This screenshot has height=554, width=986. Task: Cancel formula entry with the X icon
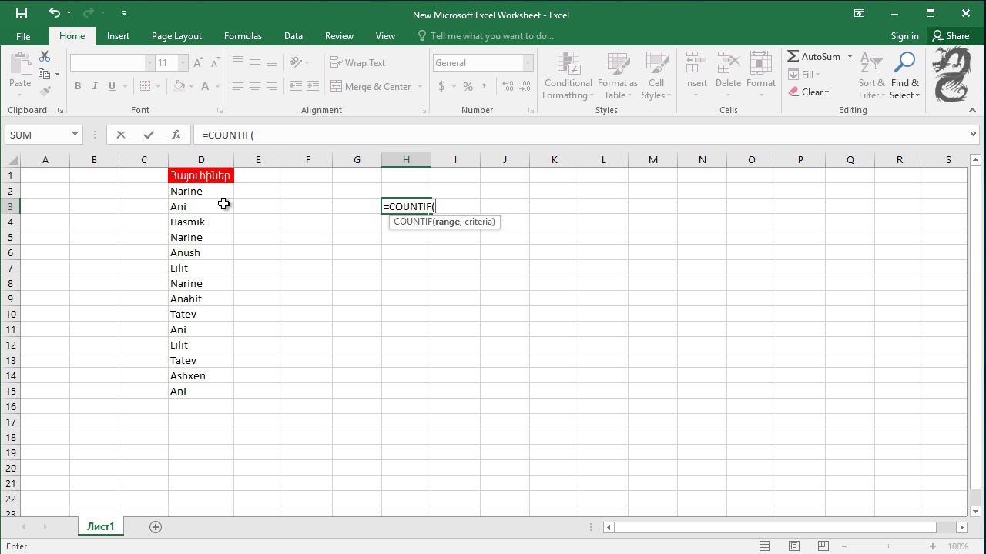(x=121, y=135)
